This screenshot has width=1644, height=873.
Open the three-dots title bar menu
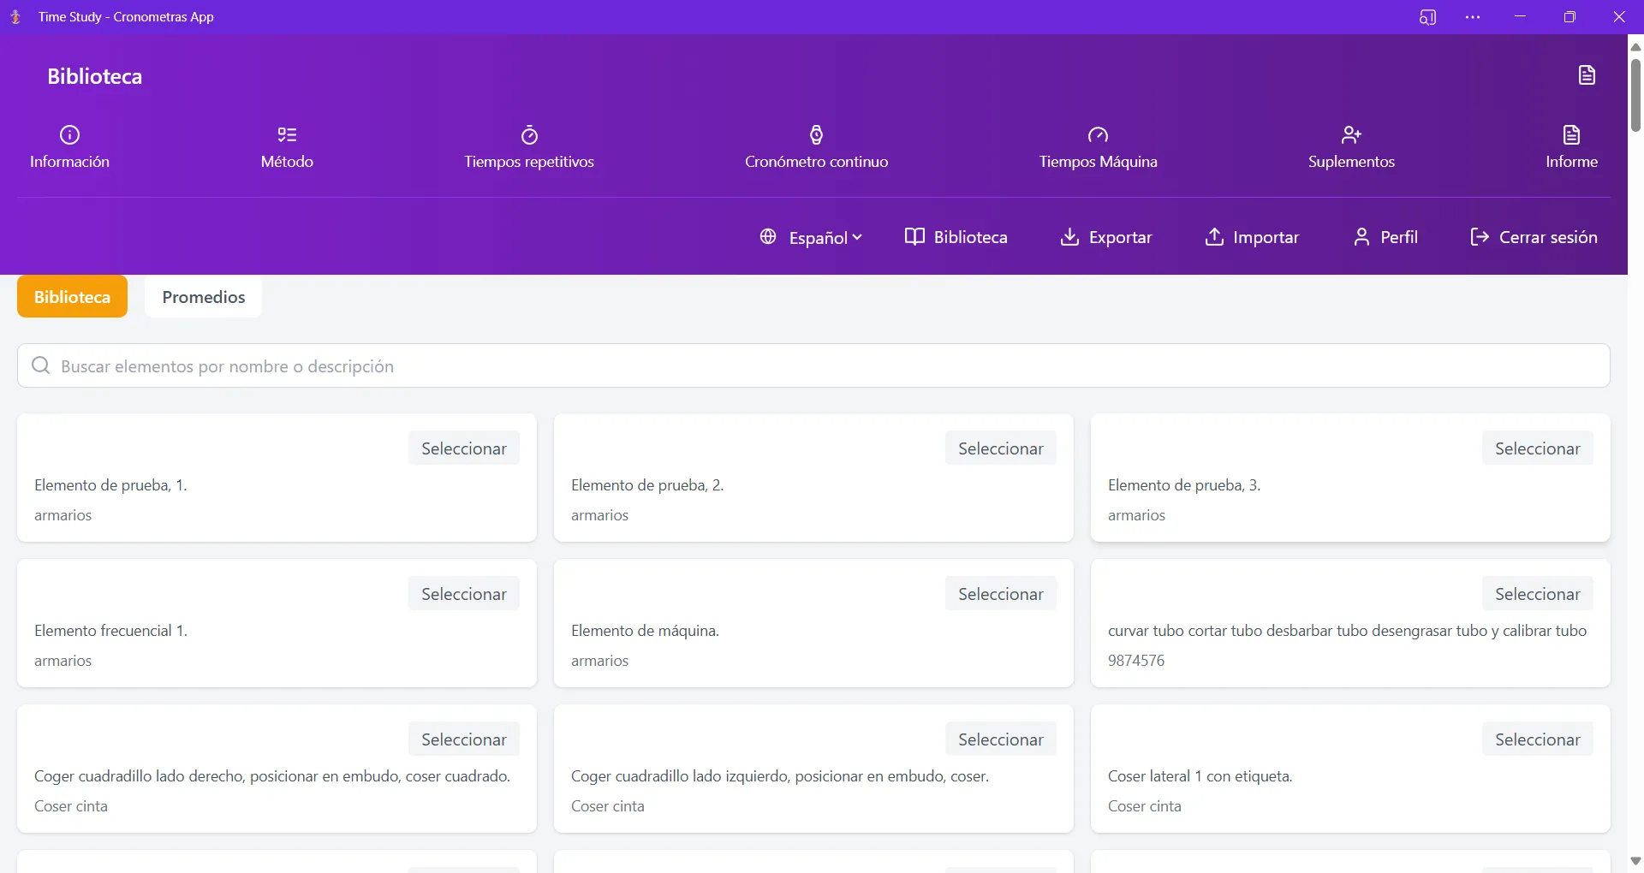pyautogui.click(x=1473, y=17)
